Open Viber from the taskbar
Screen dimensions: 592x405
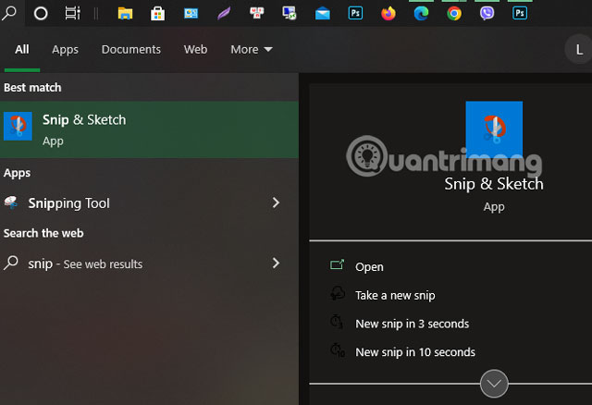(487, 13)
